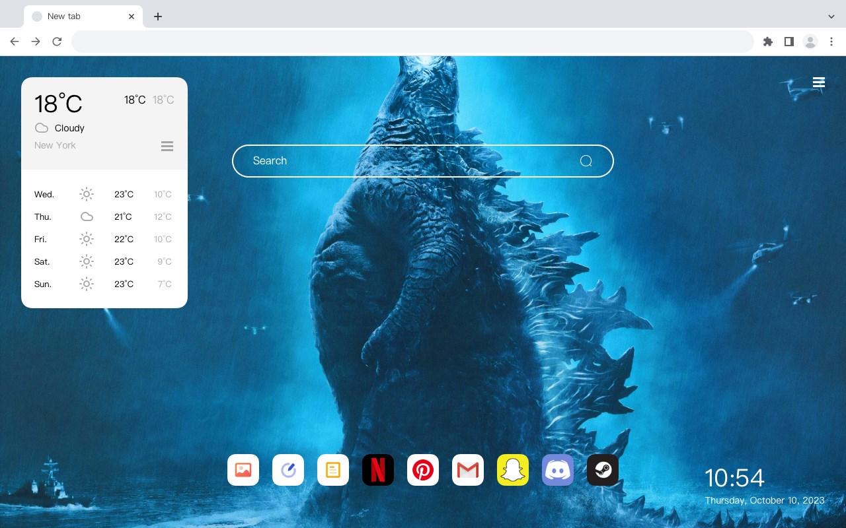Open the wallpaper image gallery icon
846x528 pixels.
[x=243, y=470]
